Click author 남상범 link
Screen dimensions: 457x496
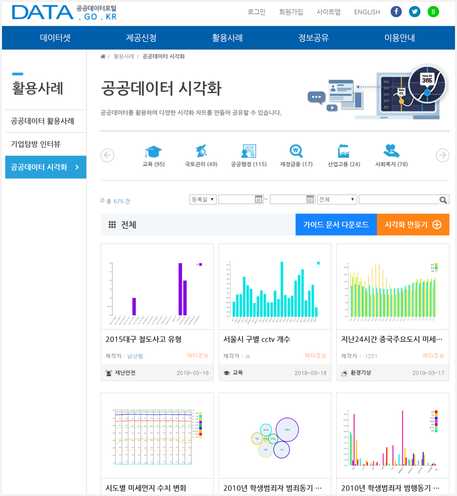[x=135, y=356]
